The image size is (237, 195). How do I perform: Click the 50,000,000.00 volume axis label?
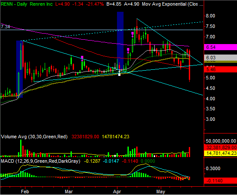tap(221, 141)
